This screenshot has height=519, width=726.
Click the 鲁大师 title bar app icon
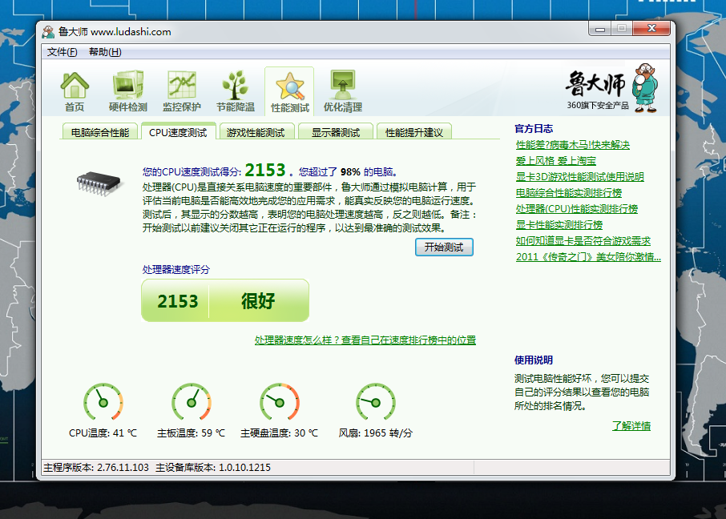[x=48, y=32]
